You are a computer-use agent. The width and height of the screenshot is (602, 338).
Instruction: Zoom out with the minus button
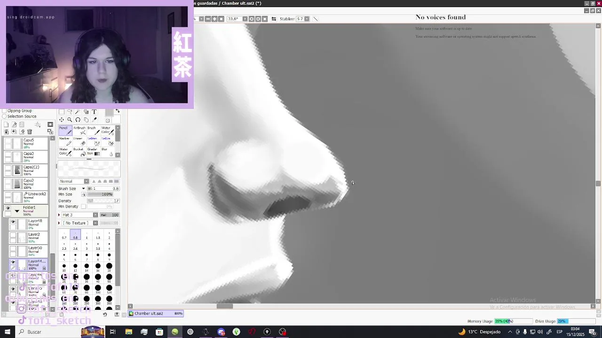pyautogui.click(x=208, y=19)
